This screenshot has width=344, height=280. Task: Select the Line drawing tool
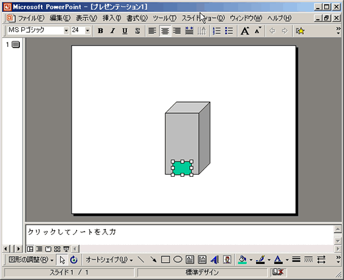coord(141,259)
